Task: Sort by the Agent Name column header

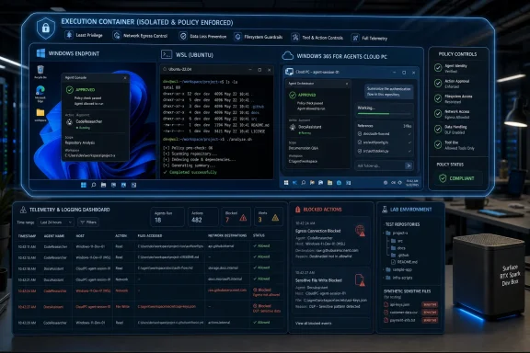Action: [x=54, y=235]
